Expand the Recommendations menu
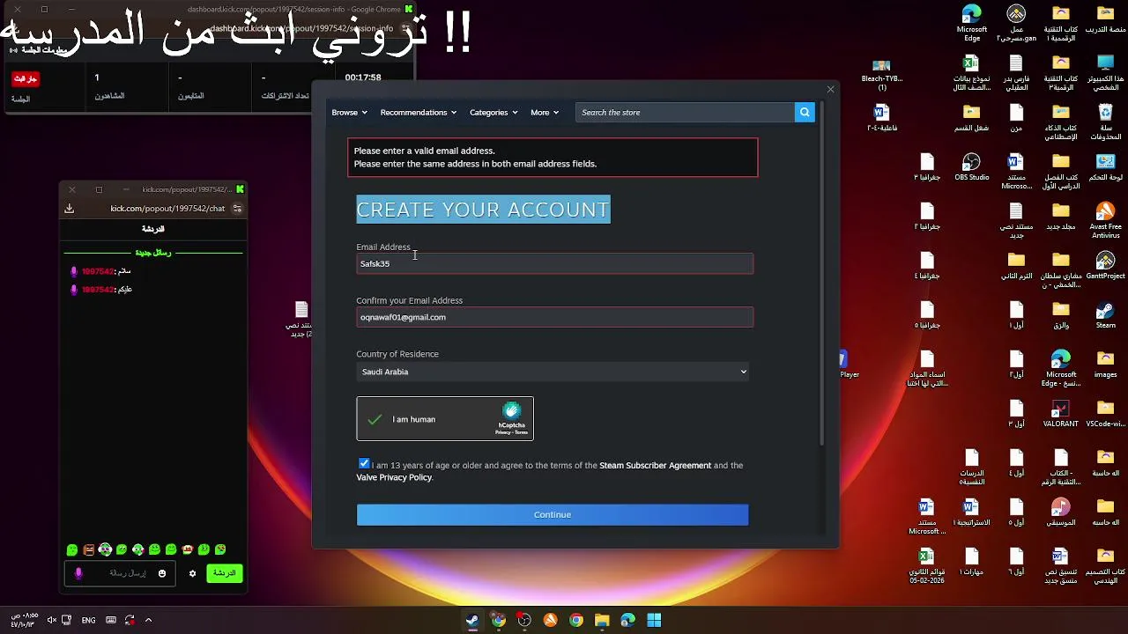Viewport: 1128px width, 634px height. tap(418, 113)
